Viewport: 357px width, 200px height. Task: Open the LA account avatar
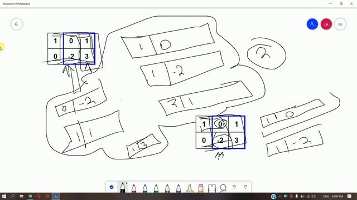(x=326, y=24)
